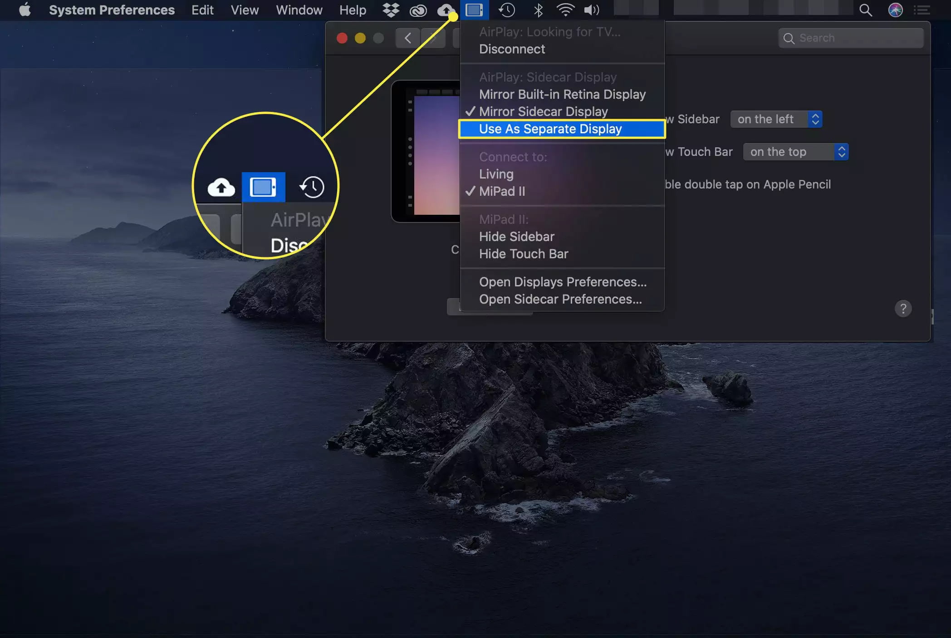
Task: Click the volume speaker icon
Action: click(x=592, y=10)
